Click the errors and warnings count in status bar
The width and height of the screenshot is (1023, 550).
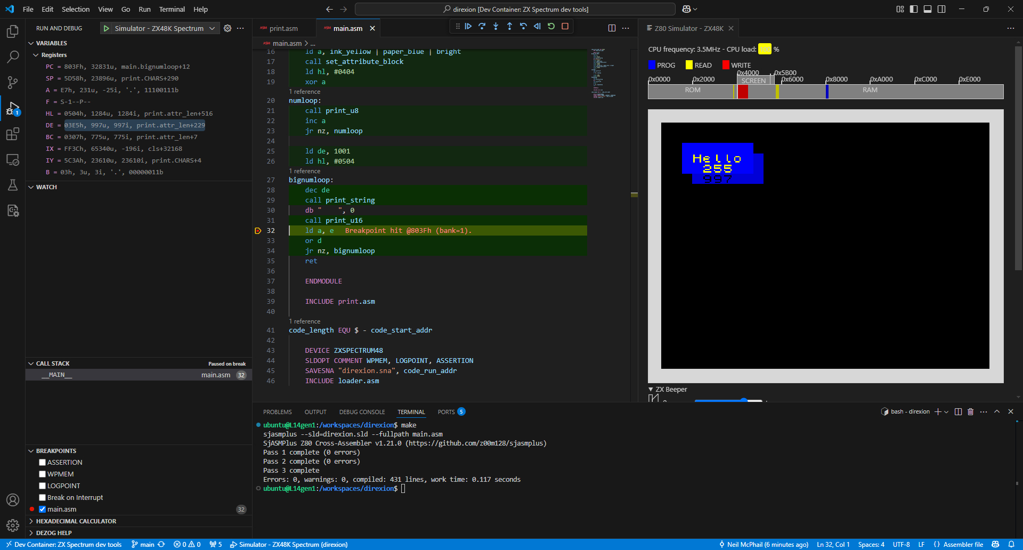coord(187,544)
